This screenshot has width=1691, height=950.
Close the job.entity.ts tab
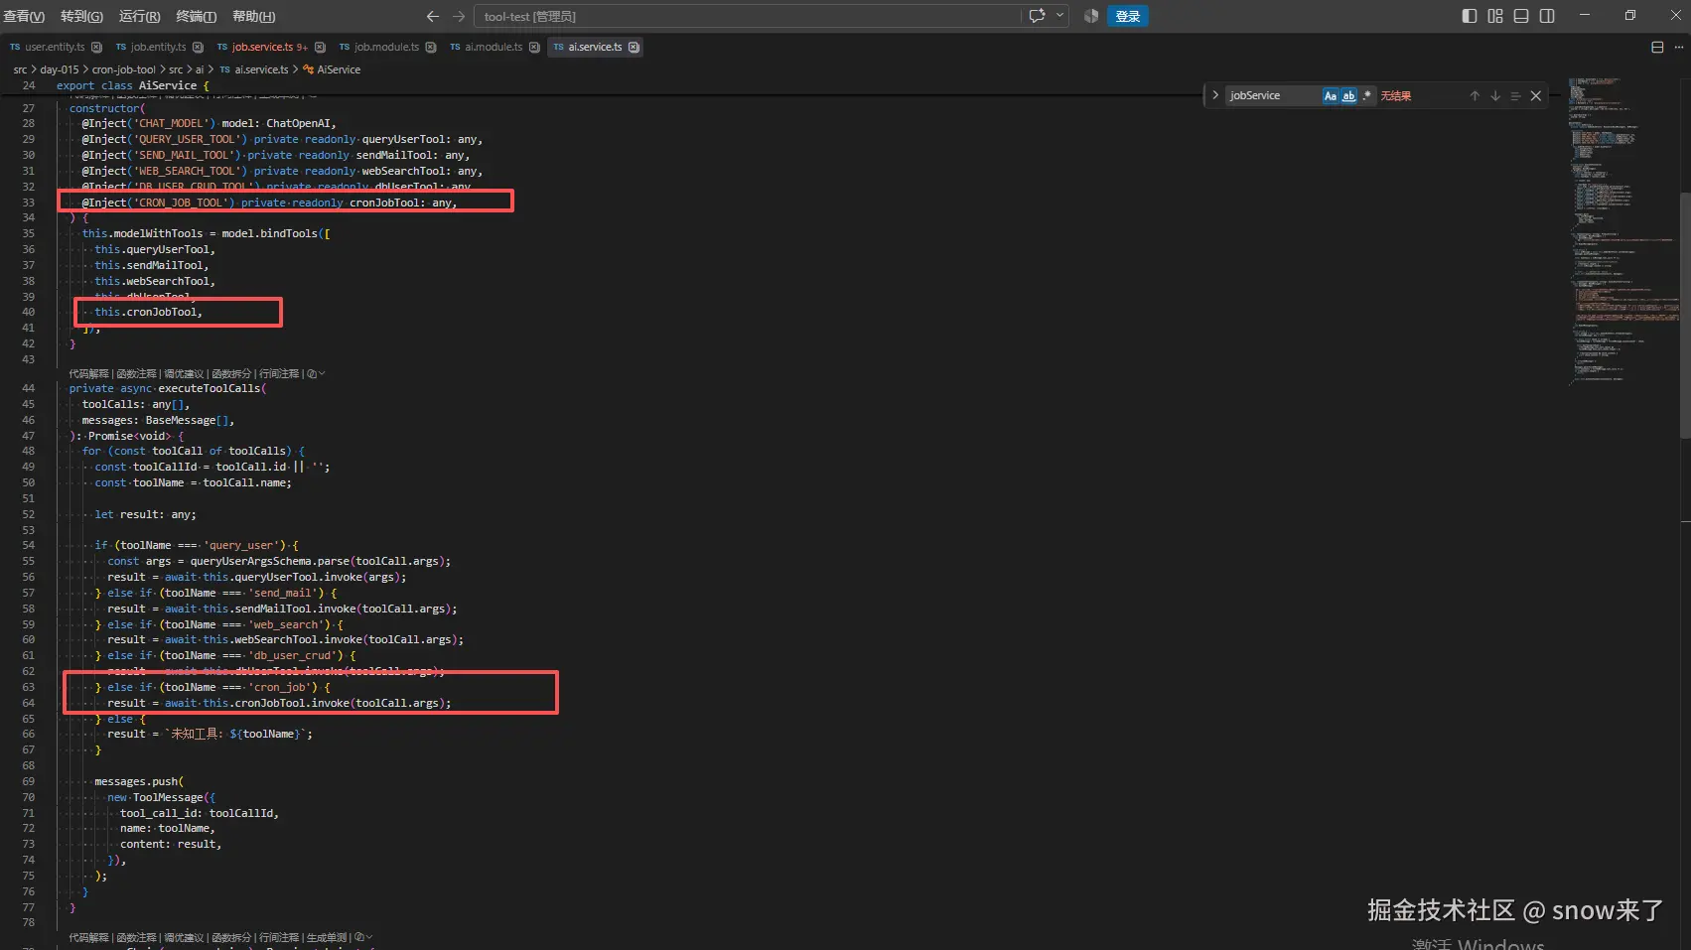(198, 47)
